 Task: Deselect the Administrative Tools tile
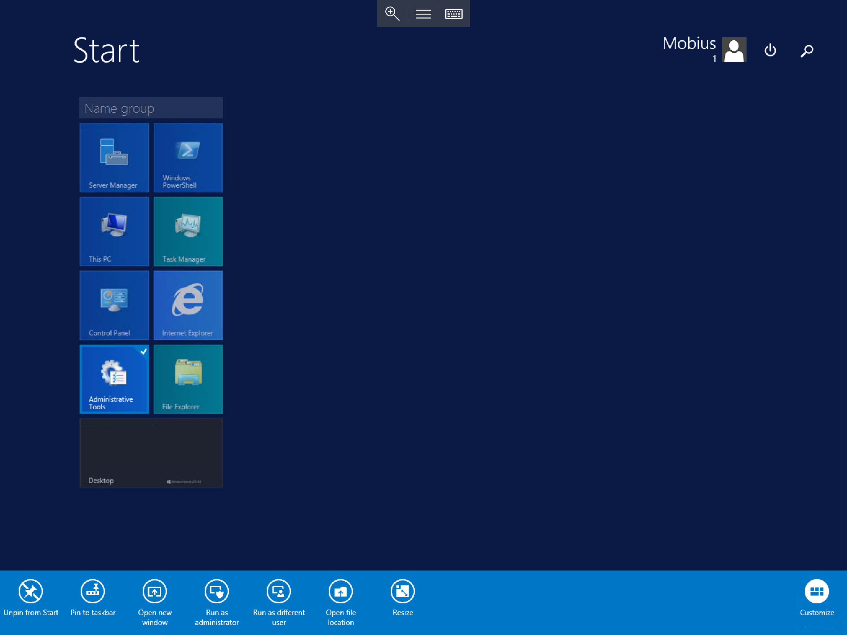pyautogui.click(x=114, y=379)
